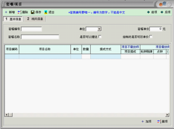Click the 保存 floppy disk icon

33,12
